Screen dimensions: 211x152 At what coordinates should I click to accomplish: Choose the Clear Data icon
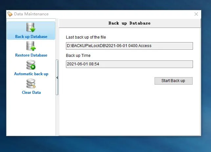click(31, 83)
